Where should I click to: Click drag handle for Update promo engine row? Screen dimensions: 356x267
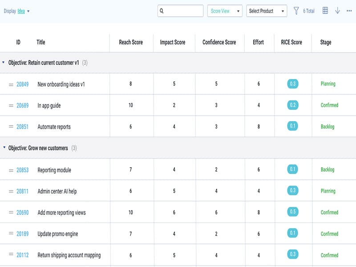click(x=11, y=234)
